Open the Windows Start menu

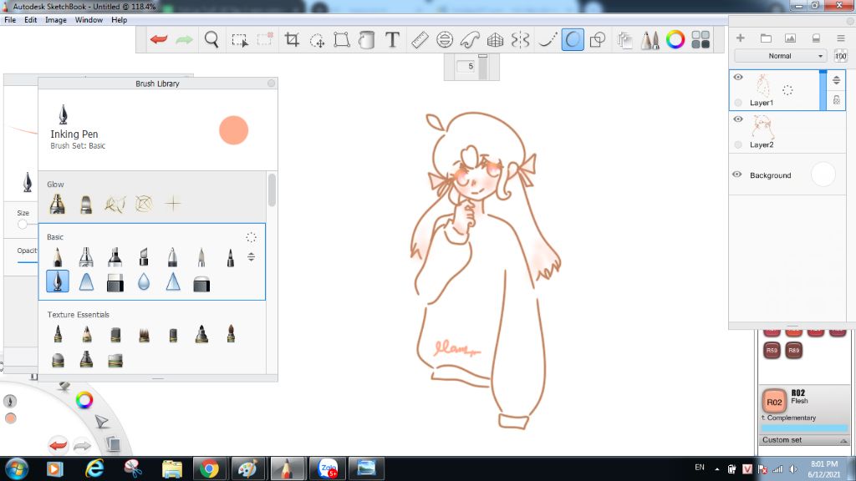point(16,468)
